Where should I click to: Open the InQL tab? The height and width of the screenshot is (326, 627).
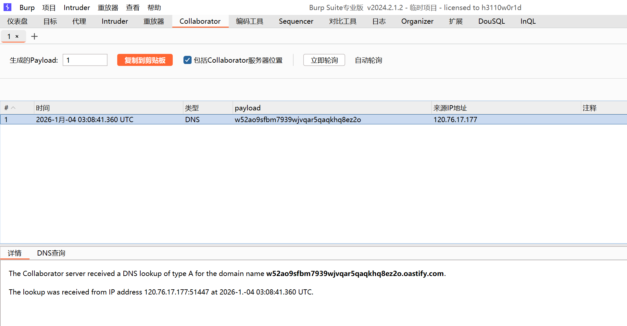[x=528, y=21]
